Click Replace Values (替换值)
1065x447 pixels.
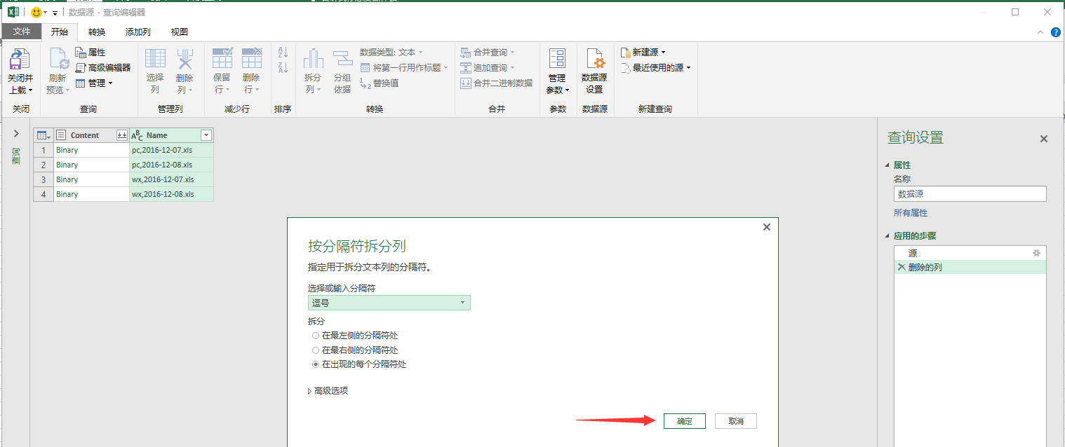click(x=380, y=83)
